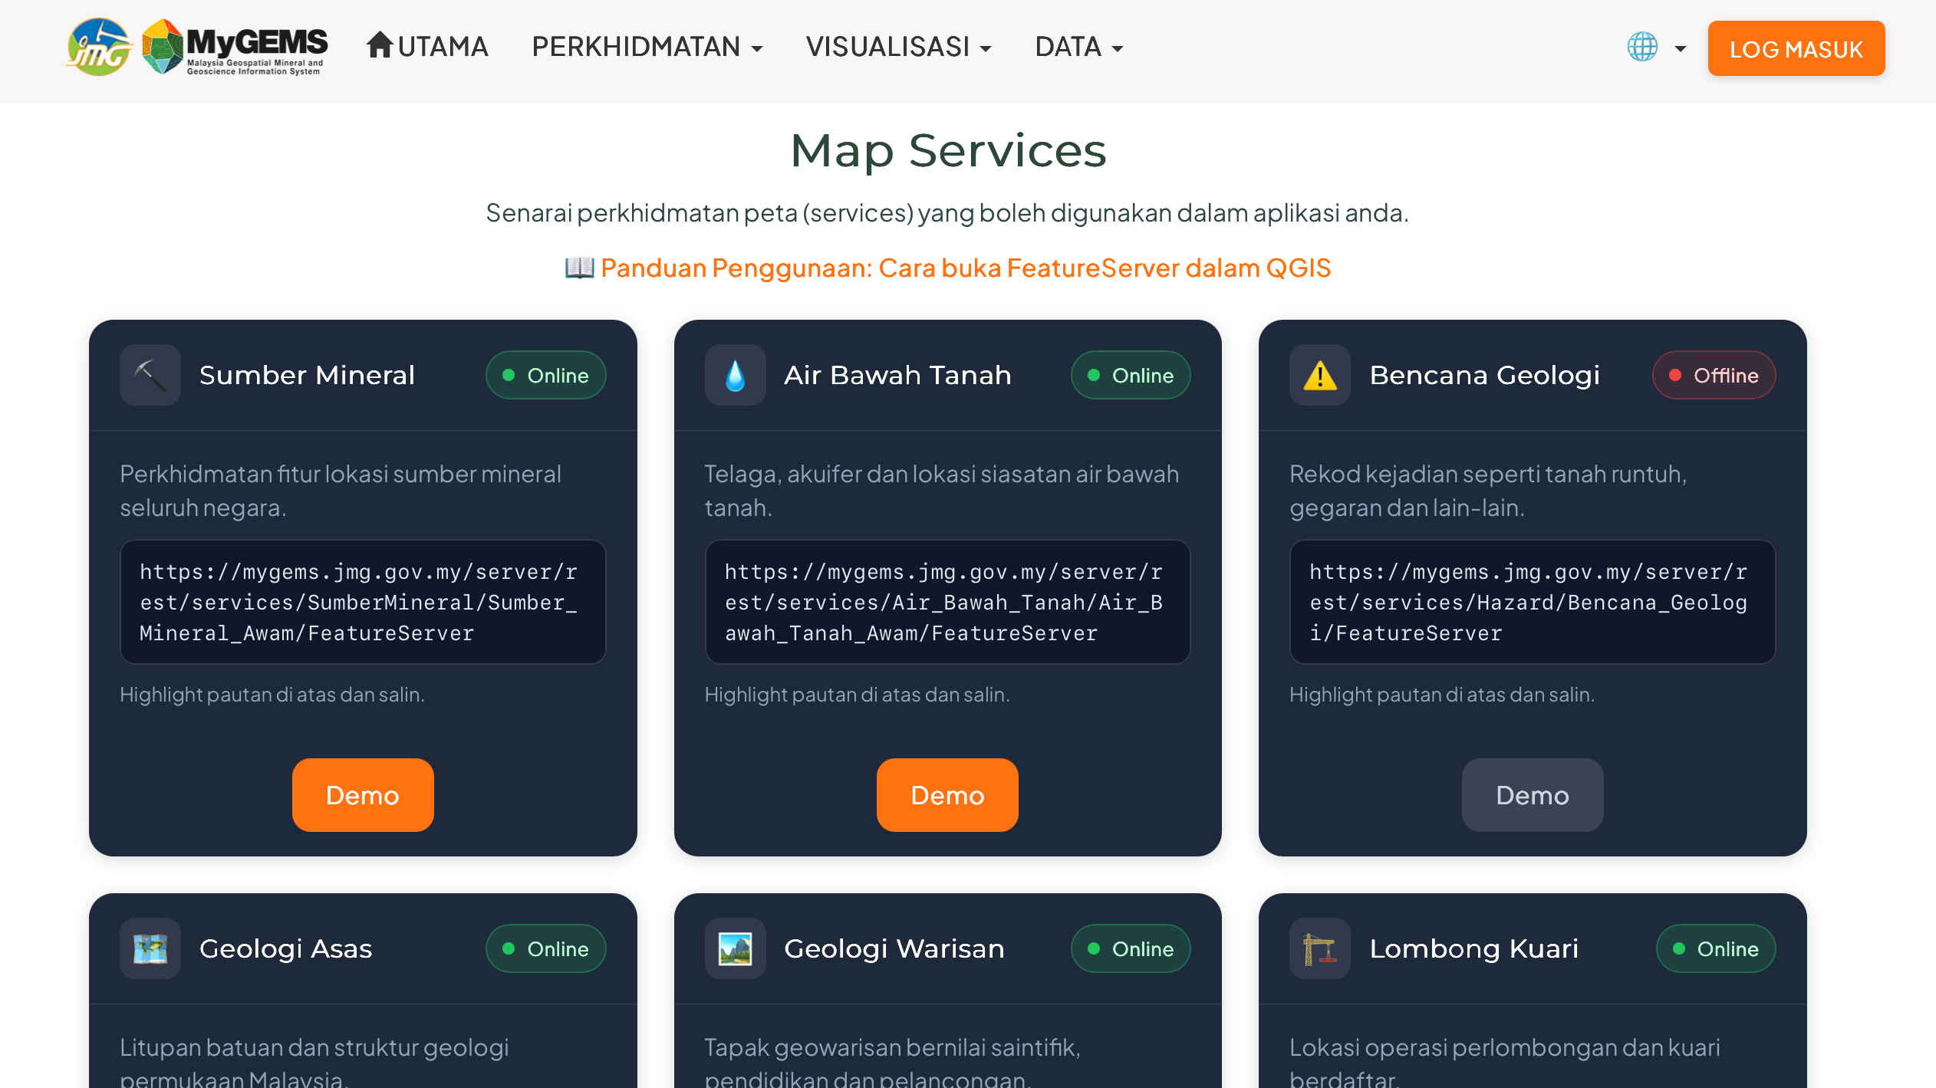Open the PERKHIDMATAN dropdown menu

647,47
